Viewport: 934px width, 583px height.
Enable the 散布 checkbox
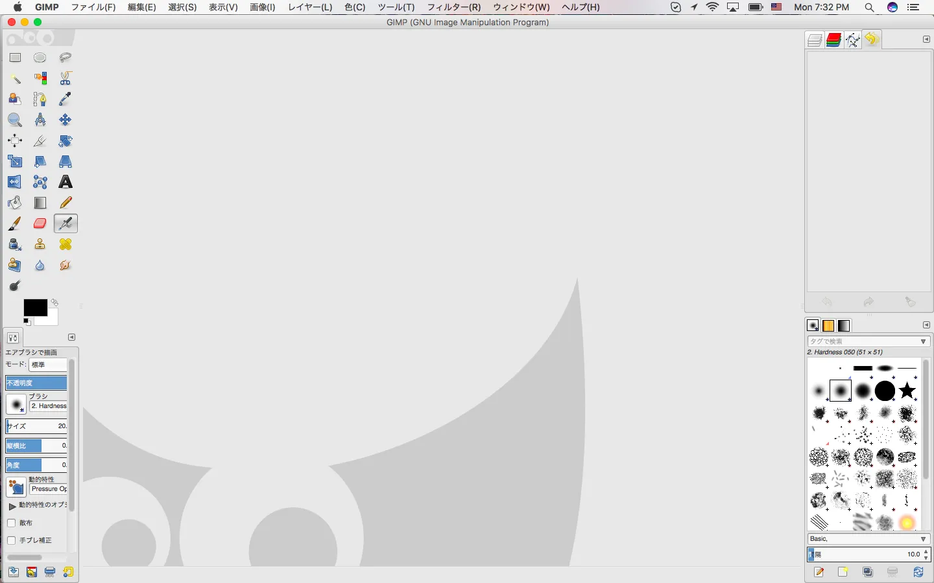pos(12,523)
